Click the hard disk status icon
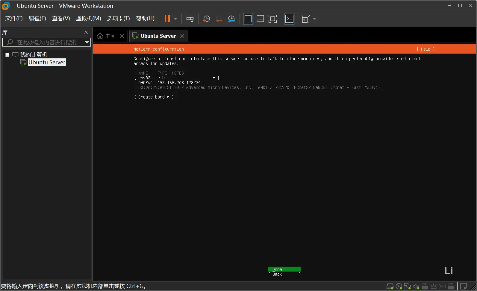Viewport: 477px width, 291px height. click(390, 286)
